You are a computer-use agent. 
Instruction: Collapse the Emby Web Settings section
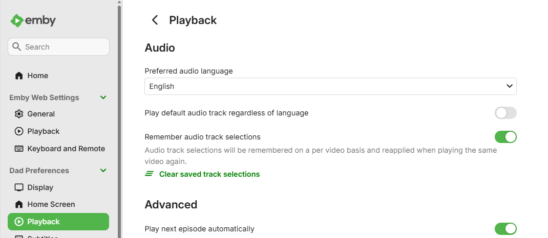click(103, 98)
